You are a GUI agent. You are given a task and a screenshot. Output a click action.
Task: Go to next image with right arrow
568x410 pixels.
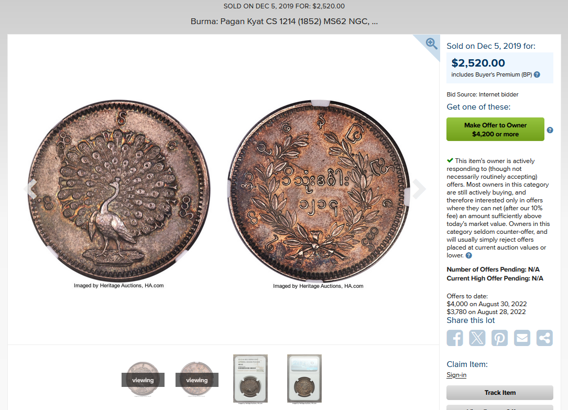[x=419, y=189]
